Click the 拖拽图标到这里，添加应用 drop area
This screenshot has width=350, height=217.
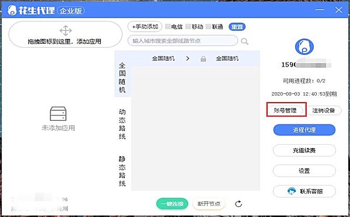coord(65,34)
